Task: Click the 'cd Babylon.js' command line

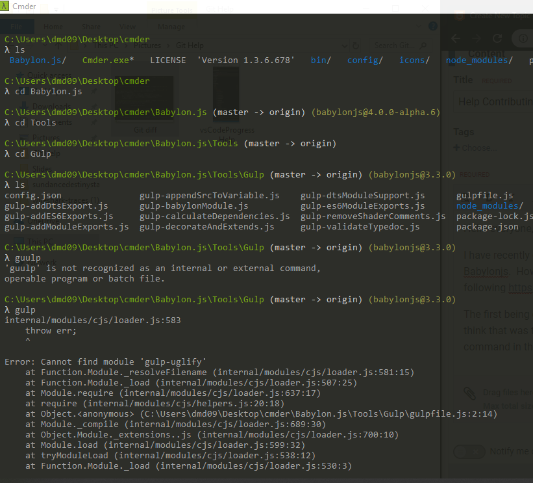Action: (43, 92)
